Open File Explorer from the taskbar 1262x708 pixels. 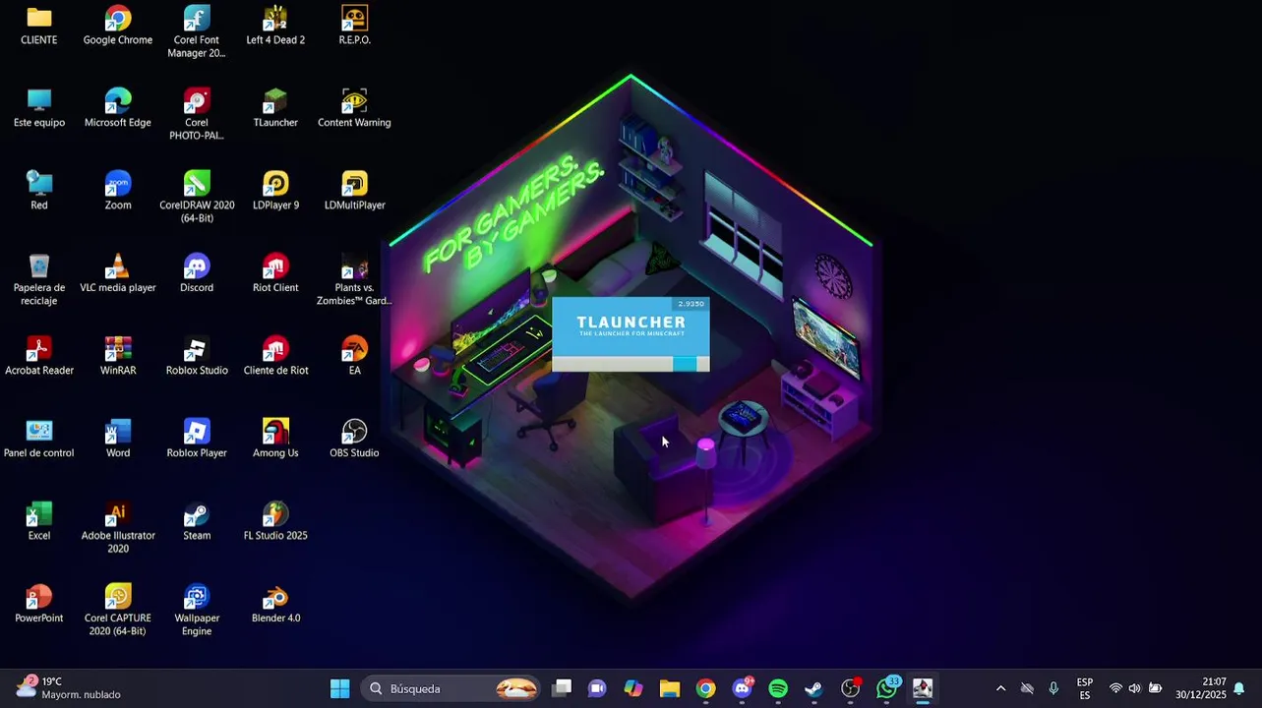[670, 688]
